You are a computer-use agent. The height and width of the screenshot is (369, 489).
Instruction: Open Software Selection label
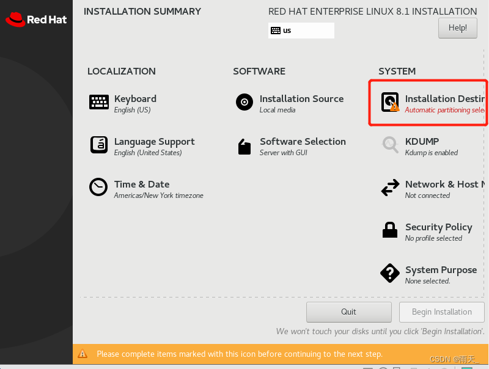tap(303, 142)
